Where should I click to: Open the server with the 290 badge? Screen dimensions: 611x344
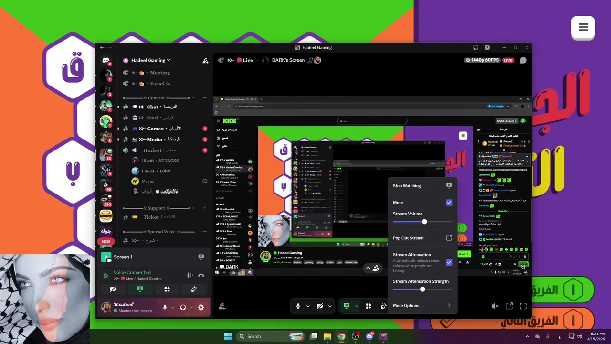click(106, 200)
